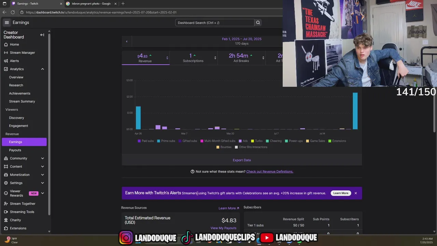
Task: Open View My Payouts link
Action: [x=223, y=228]
